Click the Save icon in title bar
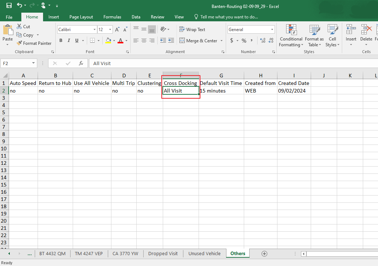The image size is (378, 266). (9, 6)
